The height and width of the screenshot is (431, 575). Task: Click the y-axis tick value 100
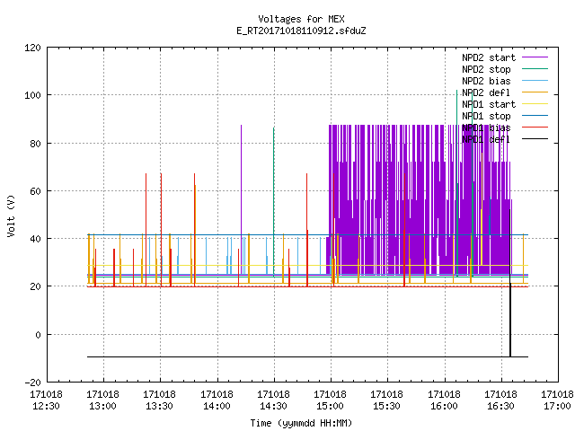32,95
